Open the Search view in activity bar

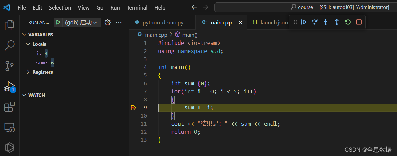pyautogui.click(x=10, y=45)
